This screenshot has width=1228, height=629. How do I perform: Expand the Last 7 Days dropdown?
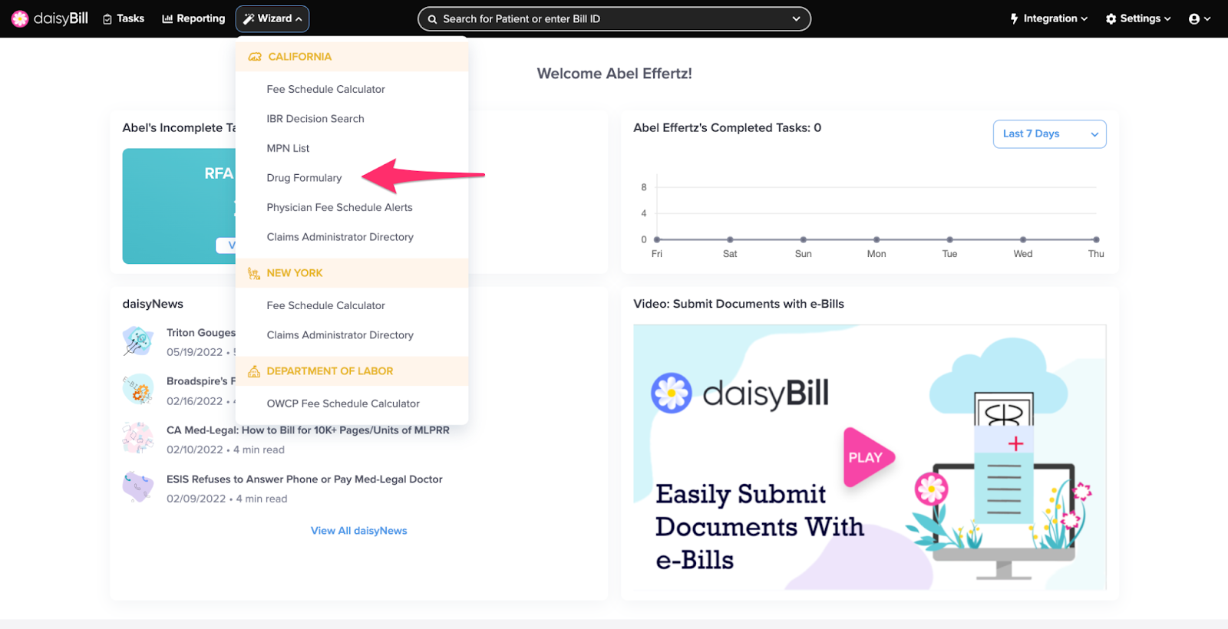point(1049,133)
